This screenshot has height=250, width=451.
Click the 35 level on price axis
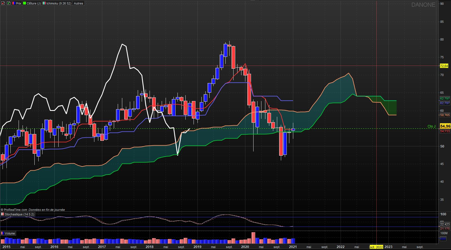[442, 200]
